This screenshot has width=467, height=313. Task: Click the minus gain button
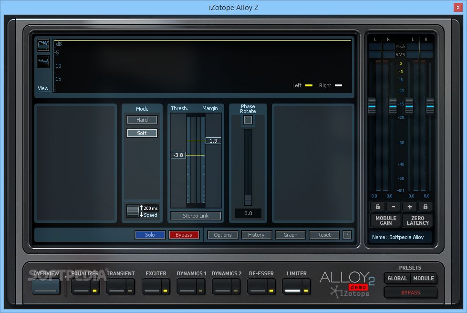(394, 207)
